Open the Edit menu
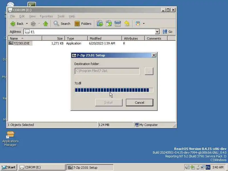This screenshot has width=228, height=171. coord(22,16)
